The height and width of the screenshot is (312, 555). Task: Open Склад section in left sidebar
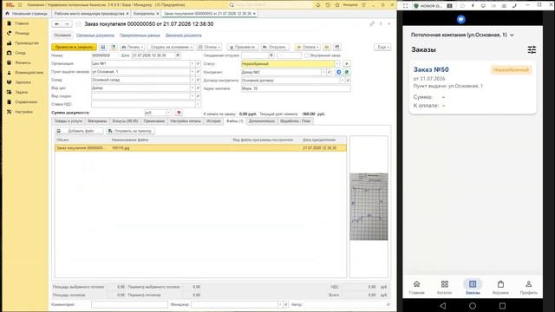click(20, 53)
